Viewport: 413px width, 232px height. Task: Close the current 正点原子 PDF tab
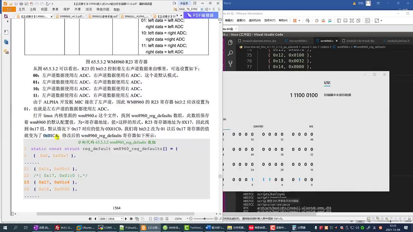tap(52, 16)
